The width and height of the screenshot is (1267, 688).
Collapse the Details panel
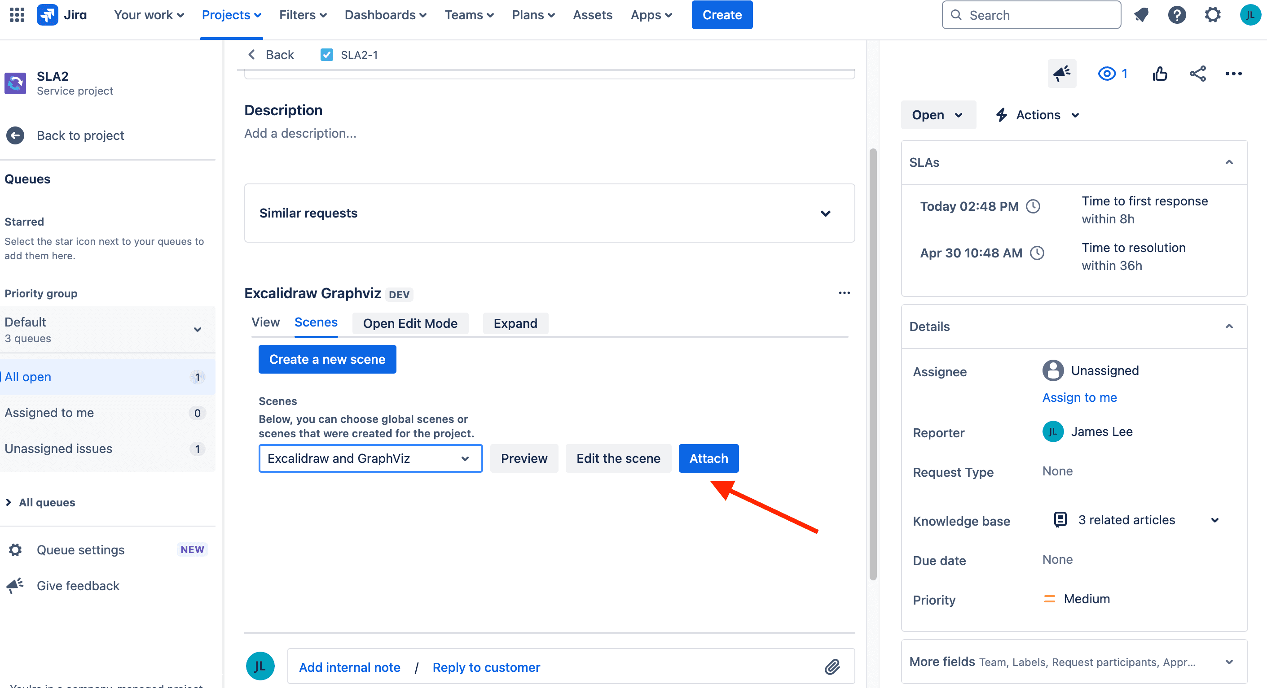point(1229,327)
